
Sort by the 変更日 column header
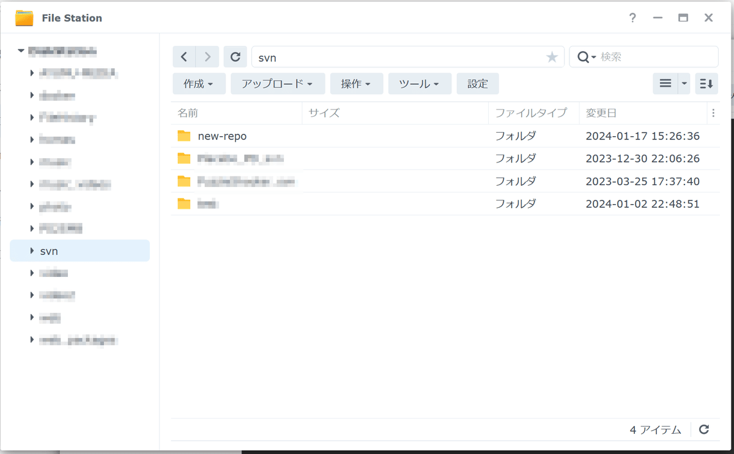coord(642,113)
